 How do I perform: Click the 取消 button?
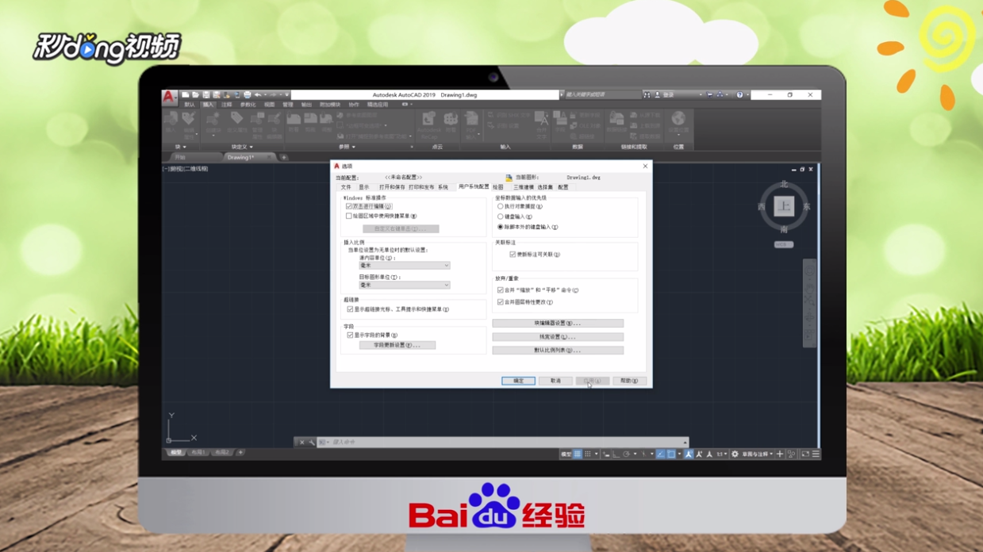point(555,381)
